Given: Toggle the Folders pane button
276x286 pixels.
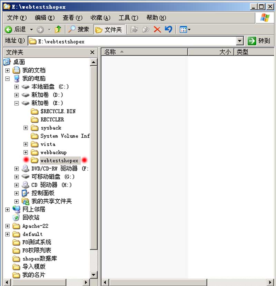Looking at the screenshot, I should tap(109, 30).
